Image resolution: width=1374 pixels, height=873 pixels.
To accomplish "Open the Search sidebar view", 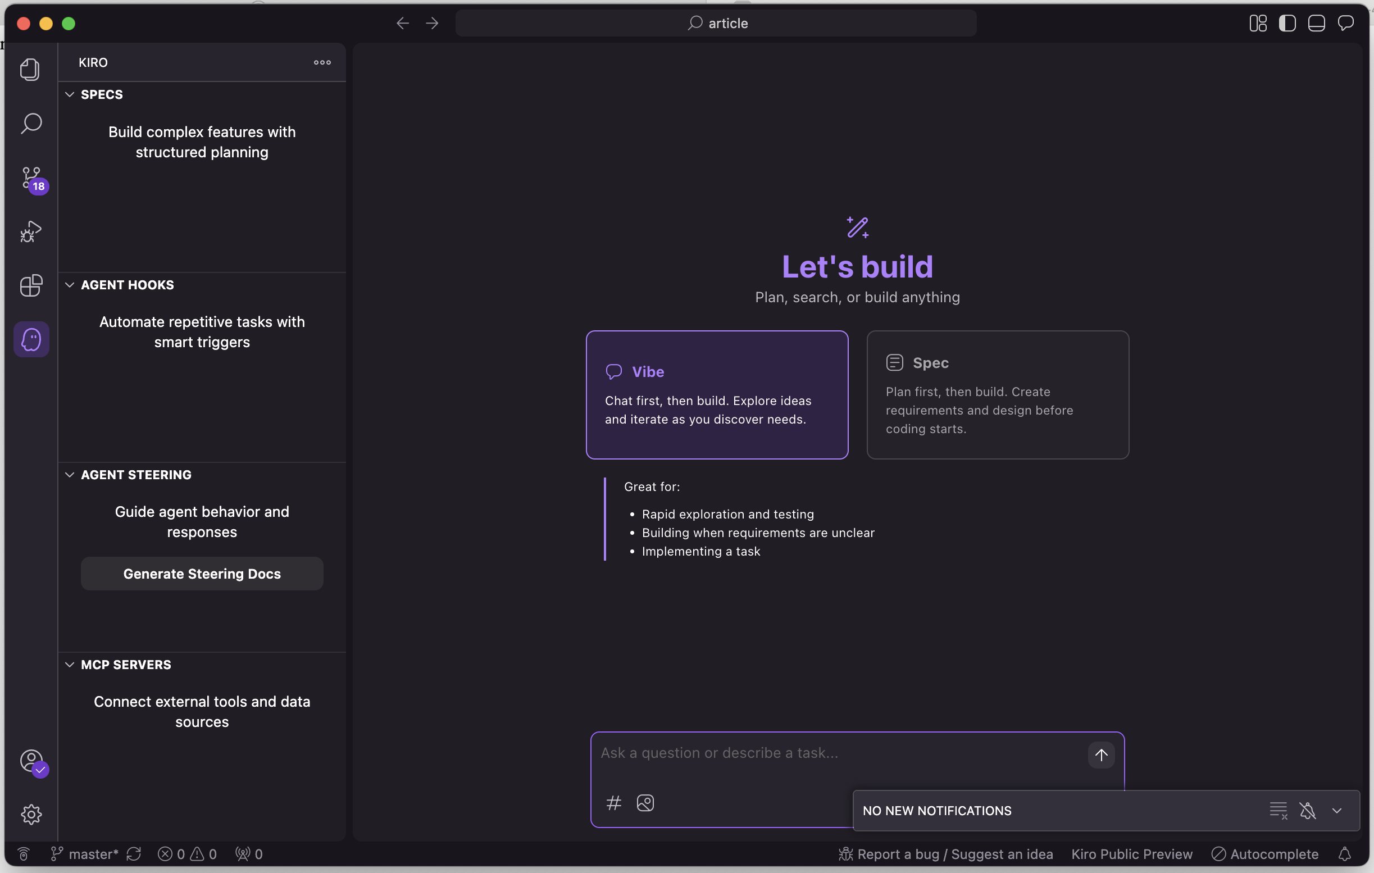I will coord(31,123).
